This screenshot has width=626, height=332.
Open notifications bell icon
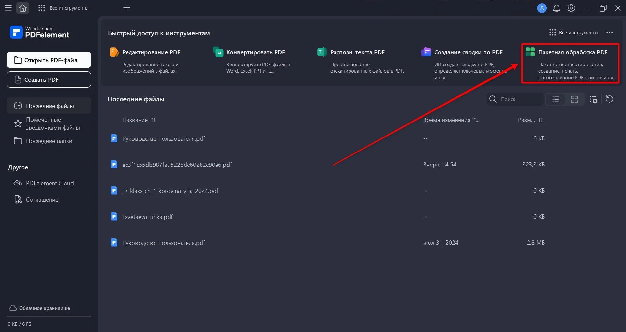click(x=556, y=8)
